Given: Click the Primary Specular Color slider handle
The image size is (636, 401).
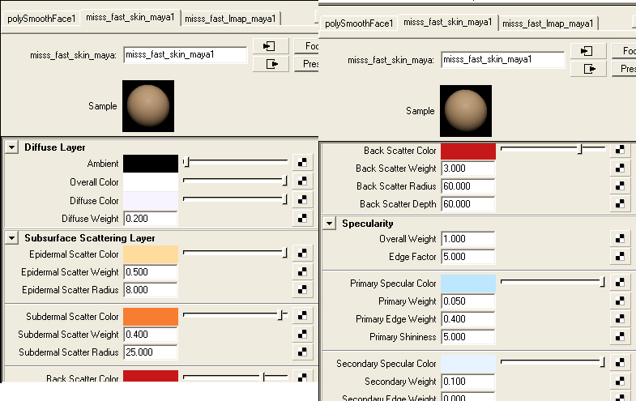Looking at the screenshot, I should point(602,282).
